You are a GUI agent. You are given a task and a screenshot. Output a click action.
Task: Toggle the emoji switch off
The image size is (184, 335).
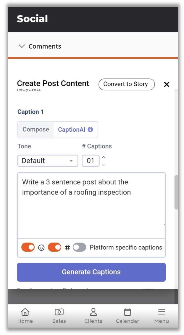pyautogui.click(x=28, y=248)
